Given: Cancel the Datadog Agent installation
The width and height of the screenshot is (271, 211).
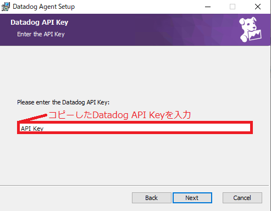Looking at the screenshot, I should (x=242, y=198).
